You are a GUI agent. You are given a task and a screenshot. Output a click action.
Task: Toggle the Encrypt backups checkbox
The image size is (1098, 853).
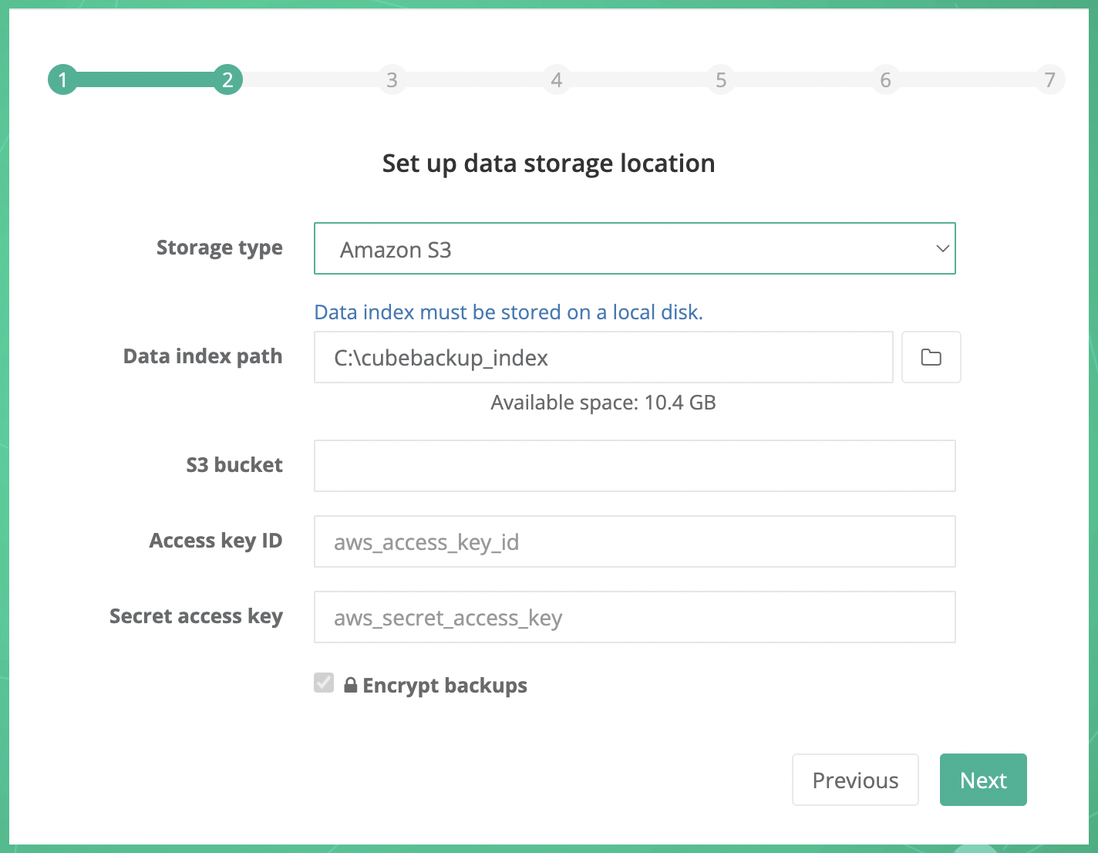(x=324, y=683)
